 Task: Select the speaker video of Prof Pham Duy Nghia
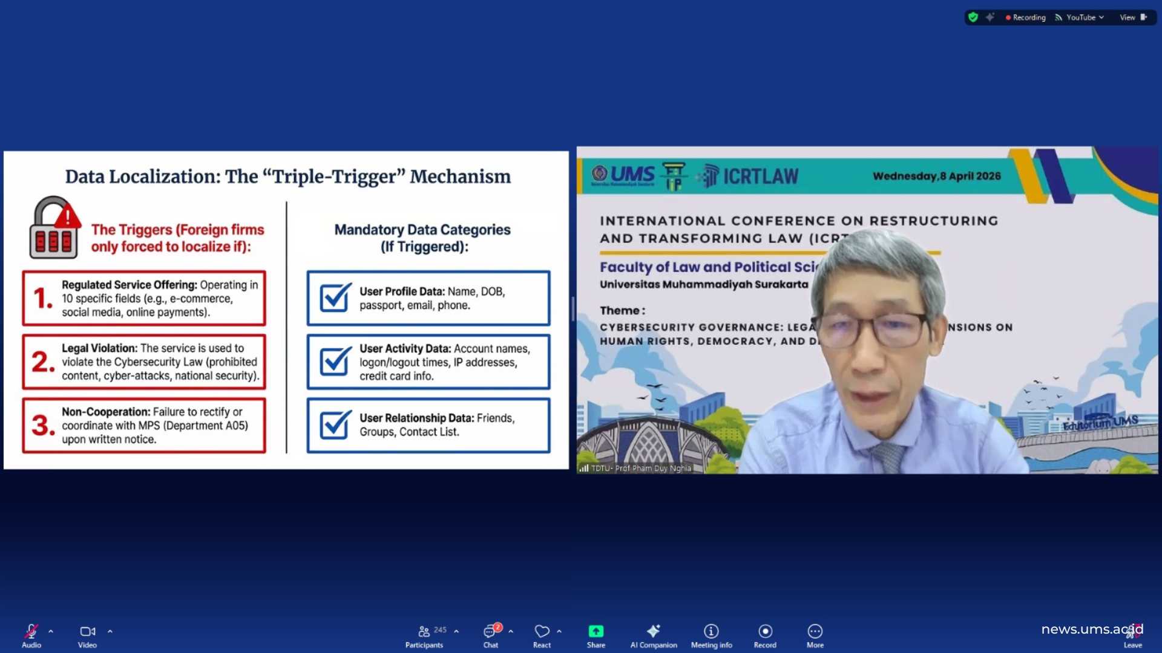867,310
